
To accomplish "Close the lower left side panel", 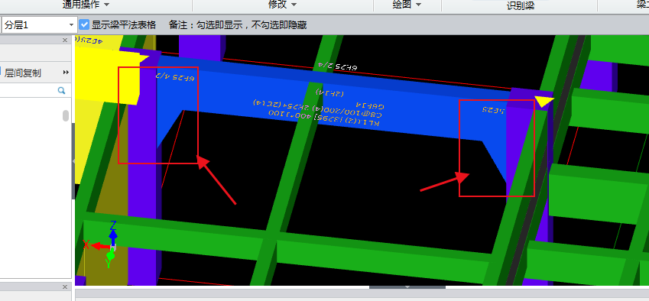I will (64, 286).
